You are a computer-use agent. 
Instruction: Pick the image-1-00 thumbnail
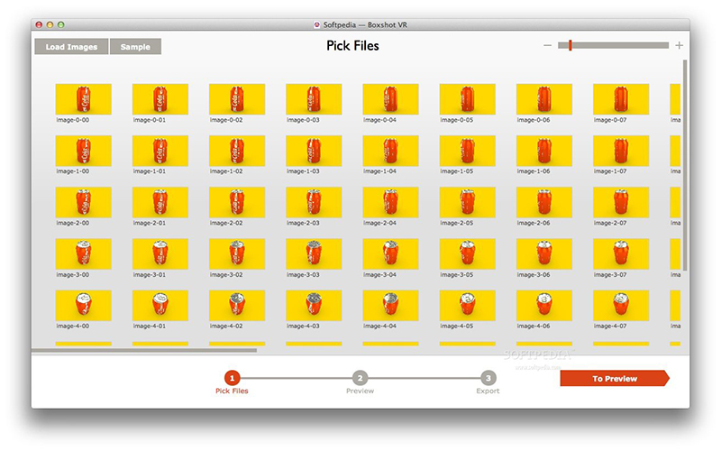pos(83,151)
